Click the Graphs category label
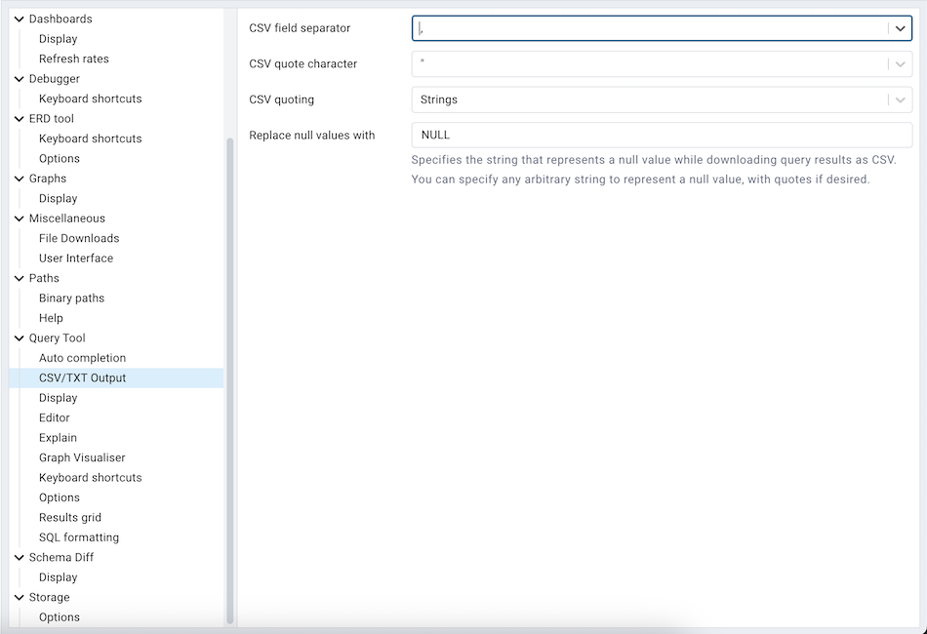The width and height of the screenshot is (927, 634). coord(47,178)
